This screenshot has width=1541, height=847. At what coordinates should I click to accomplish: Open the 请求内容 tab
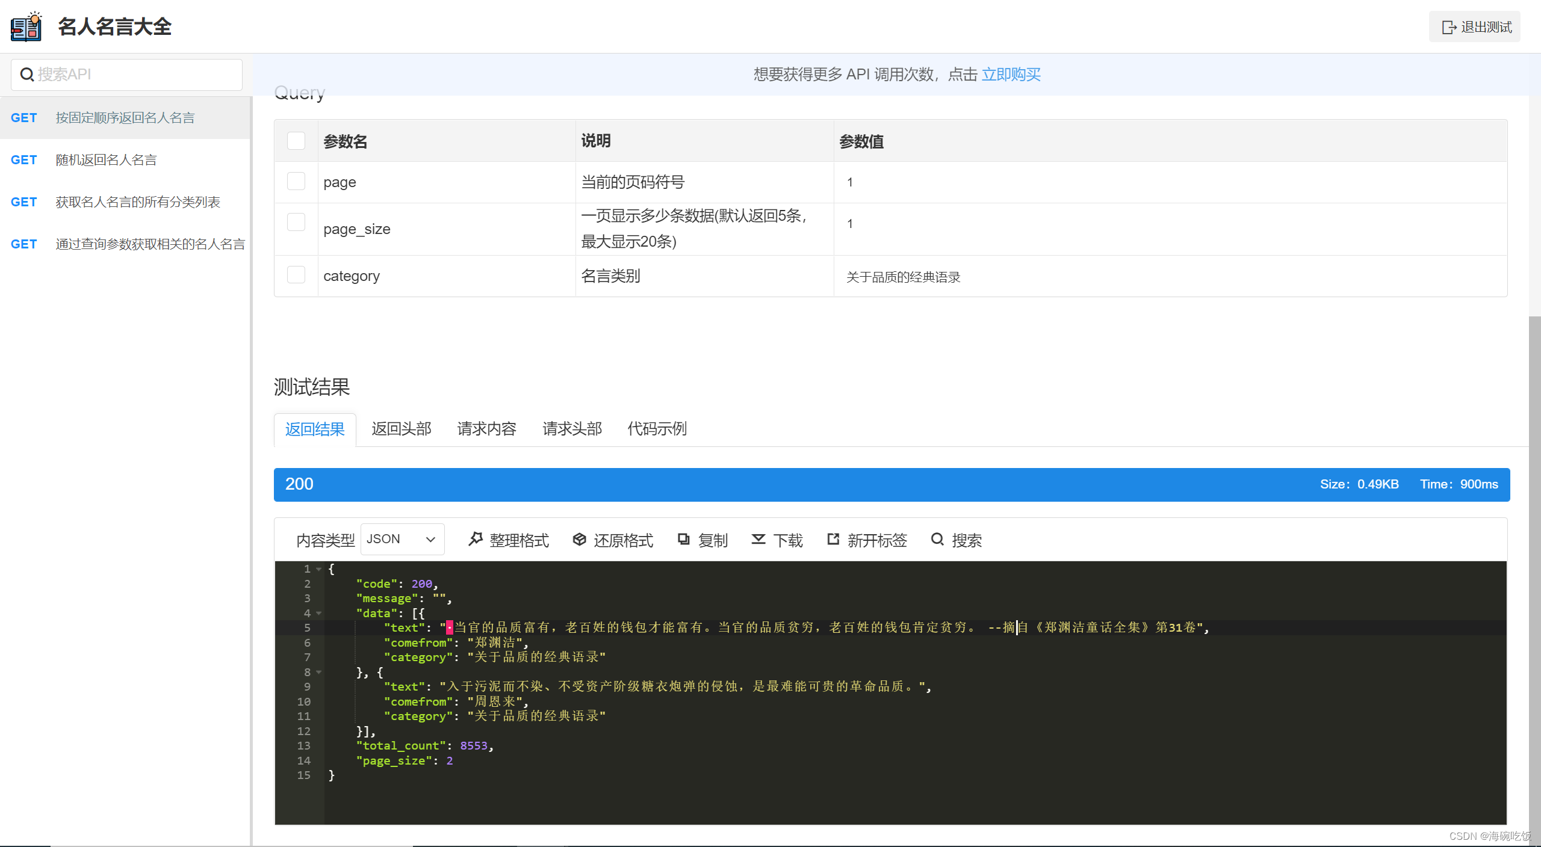[x=486, y=429]
